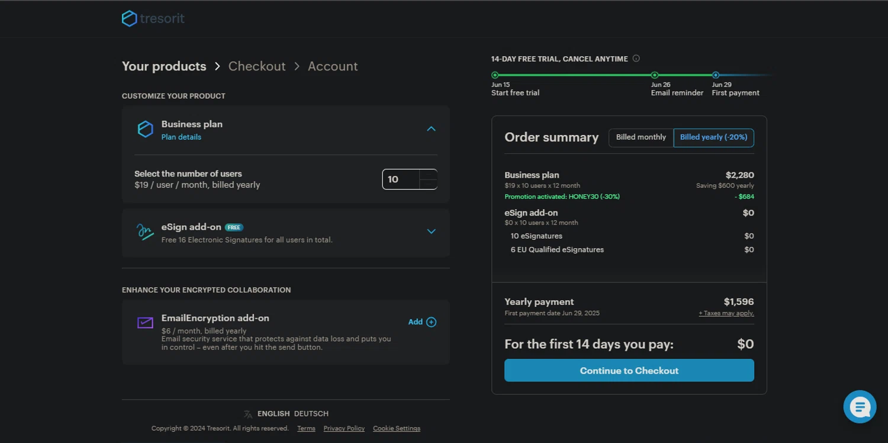
Task: Click the EmailEncryption add-on envelope icon
Action: click(x=145, y=323)
